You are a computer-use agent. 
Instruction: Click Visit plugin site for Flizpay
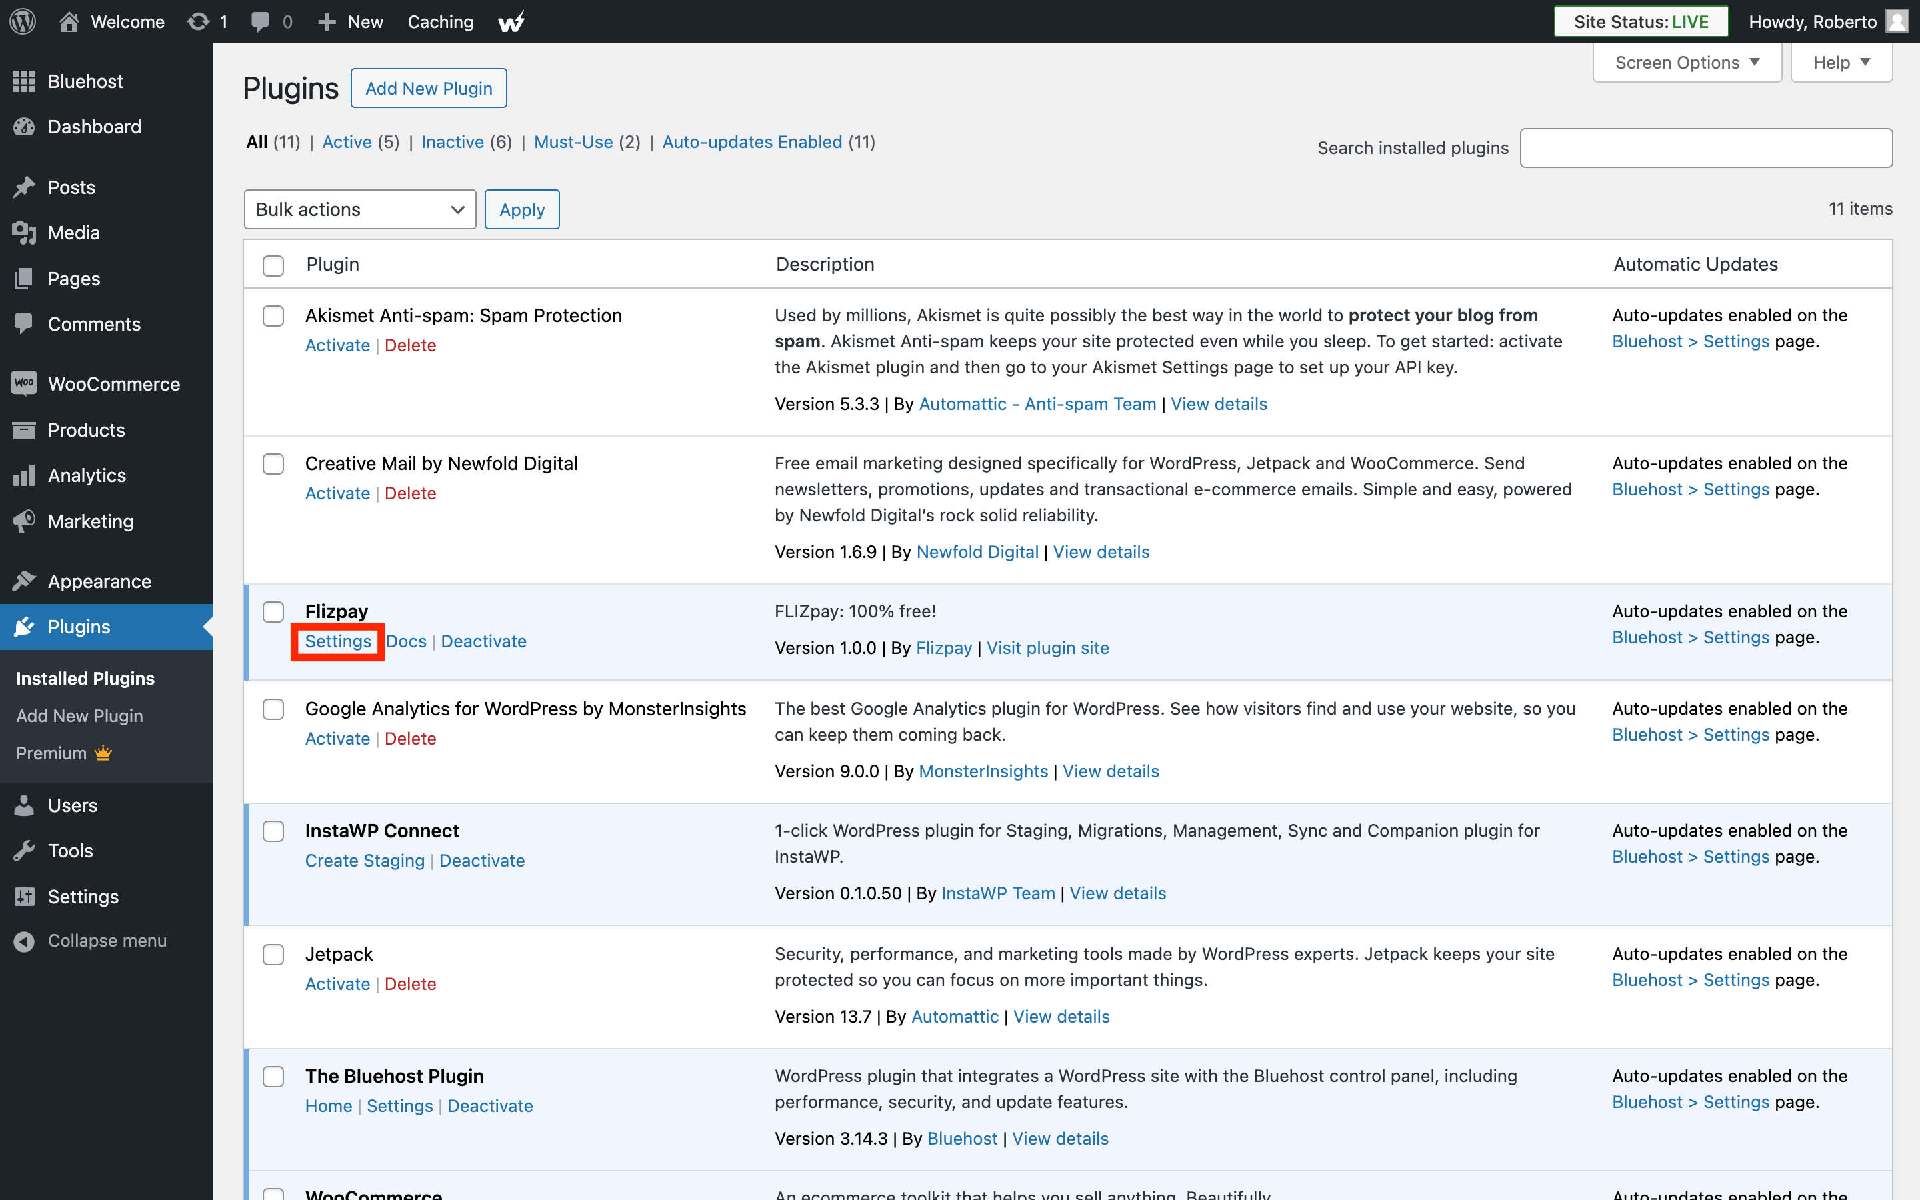tap(1047, 647)
